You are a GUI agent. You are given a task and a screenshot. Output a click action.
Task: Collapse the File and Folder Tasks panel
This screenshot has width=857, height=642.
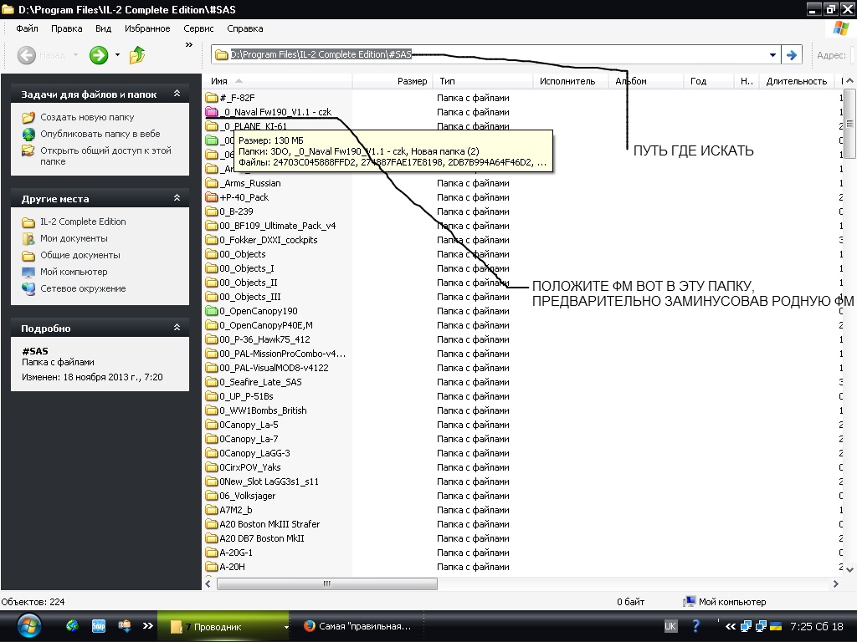tap(177, 94)
